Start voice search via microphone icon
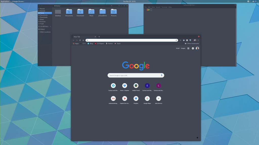259x145 pixels. tap(162, 75)
